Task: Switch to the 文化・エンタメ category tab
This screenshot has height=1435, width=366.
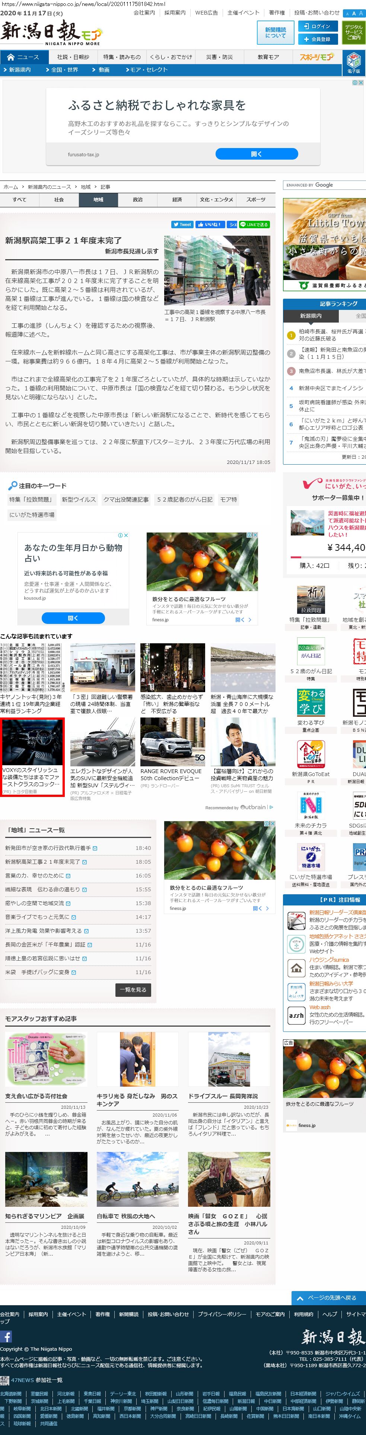Action: [x=216, y=200]
